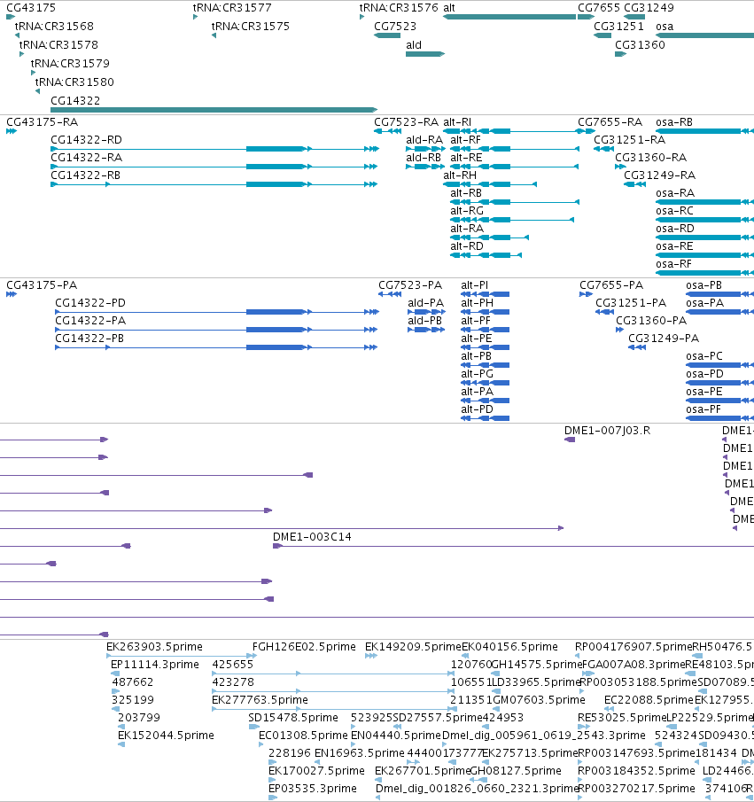Click the osa-PC protein label
This screenshot has height=802, width=754.
pos(704,356)
